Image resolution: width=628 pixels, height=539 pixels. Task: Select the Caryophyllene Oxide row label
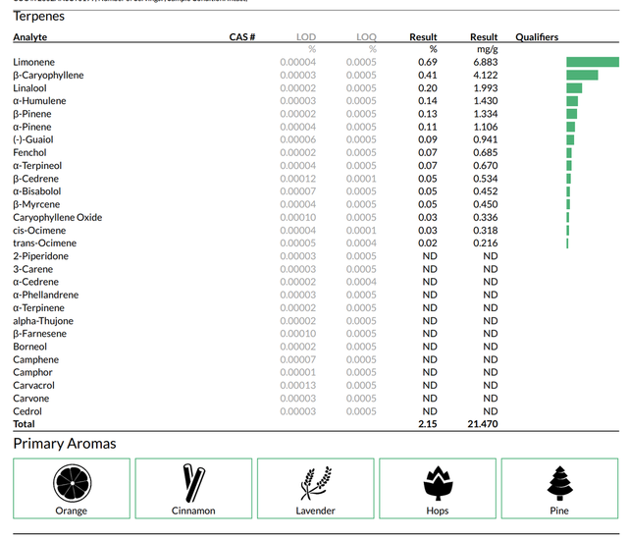[57, 217]
